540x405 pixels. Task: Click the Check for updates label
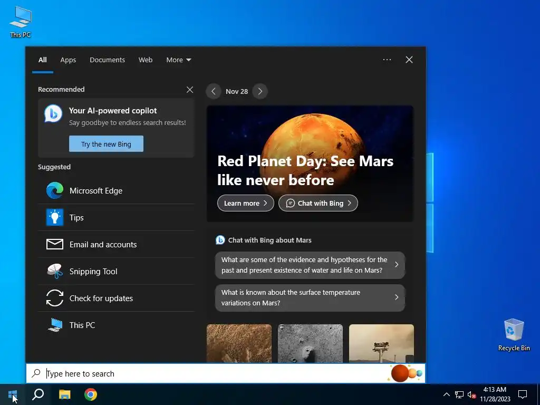pyautogui.click(x=101, y=298)
